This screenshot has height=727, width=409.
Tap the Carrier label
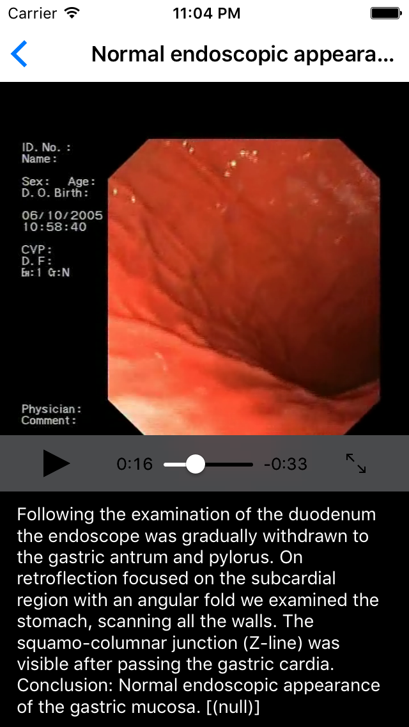(32, 13)
